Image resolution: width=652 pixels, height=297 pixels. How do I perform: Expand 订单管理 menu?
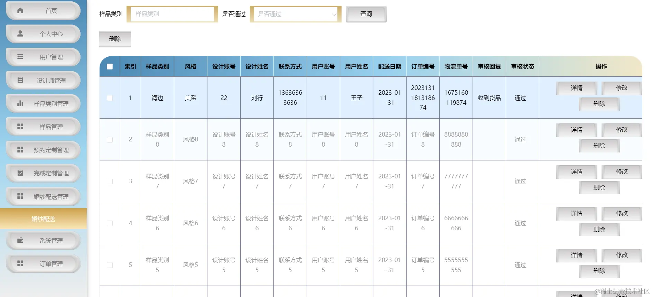[43, 263]
